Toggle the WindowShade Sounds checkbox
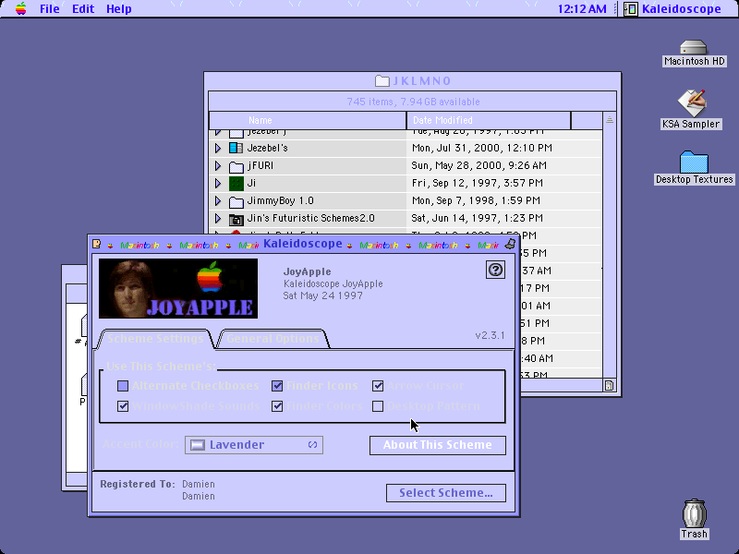 pos(123,406)
